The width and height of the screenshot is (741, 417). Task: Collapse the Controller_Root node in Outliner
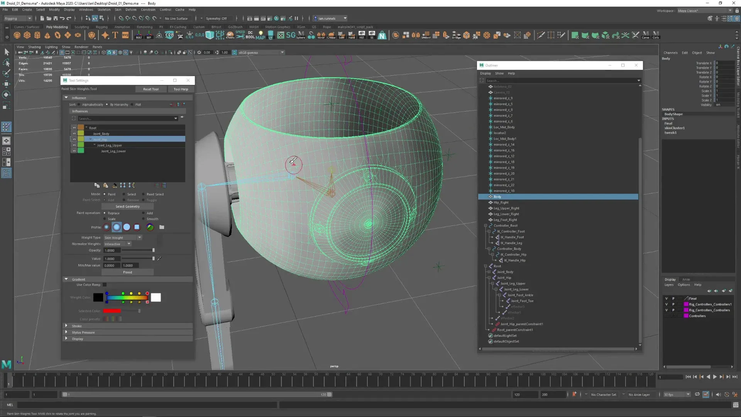point(486,225)
